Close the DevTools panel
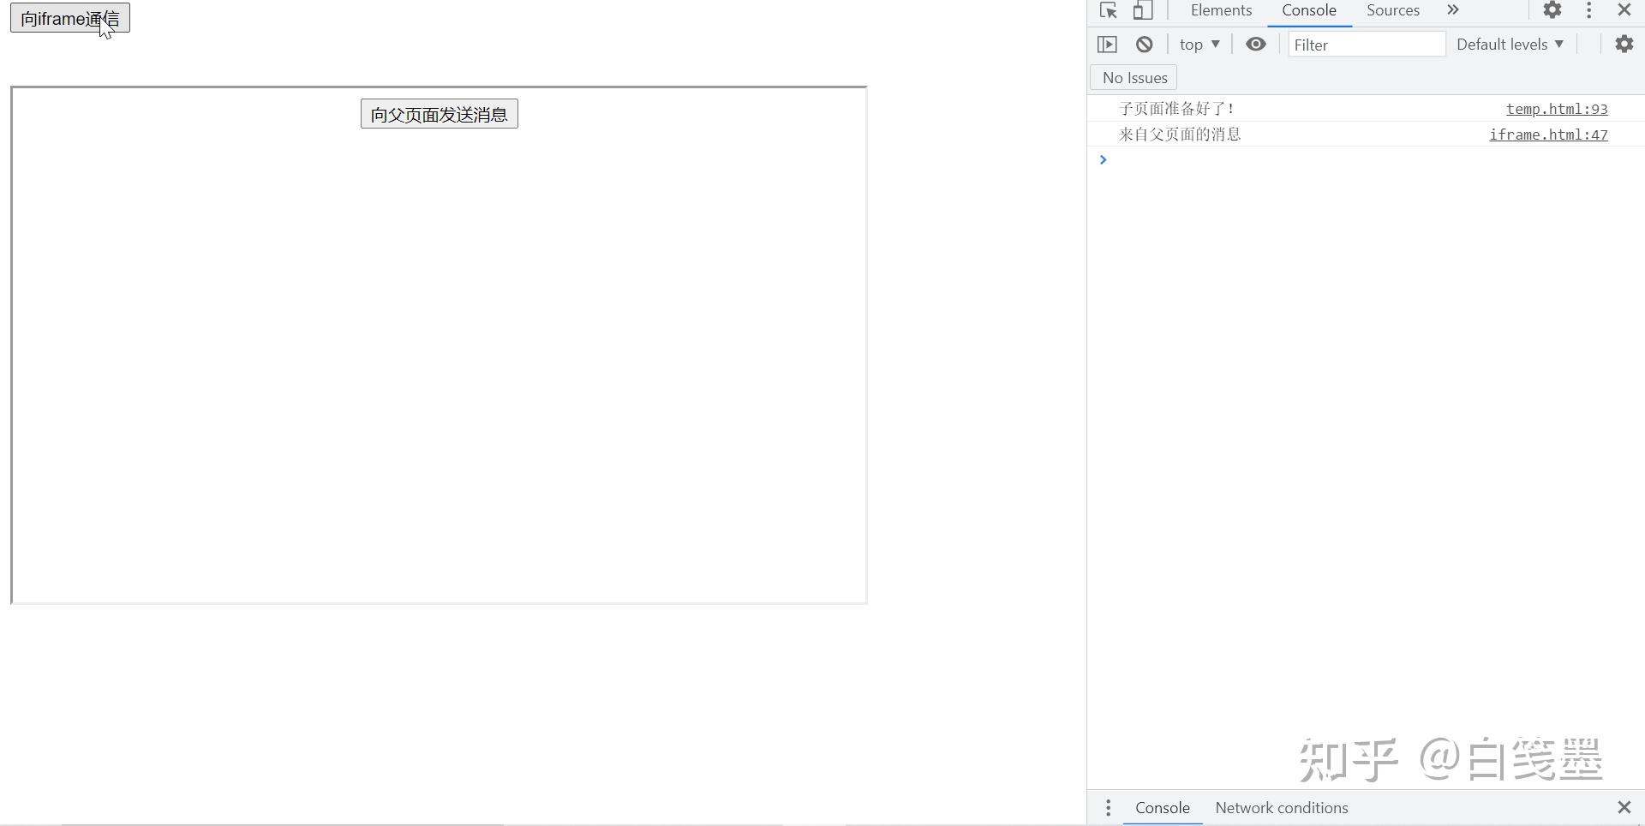Viewport: 1645px width, 826px height. coord(1624,10)
